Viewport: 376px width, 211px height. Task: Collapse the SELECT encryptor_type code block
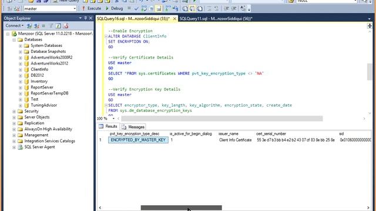[106, 105]
